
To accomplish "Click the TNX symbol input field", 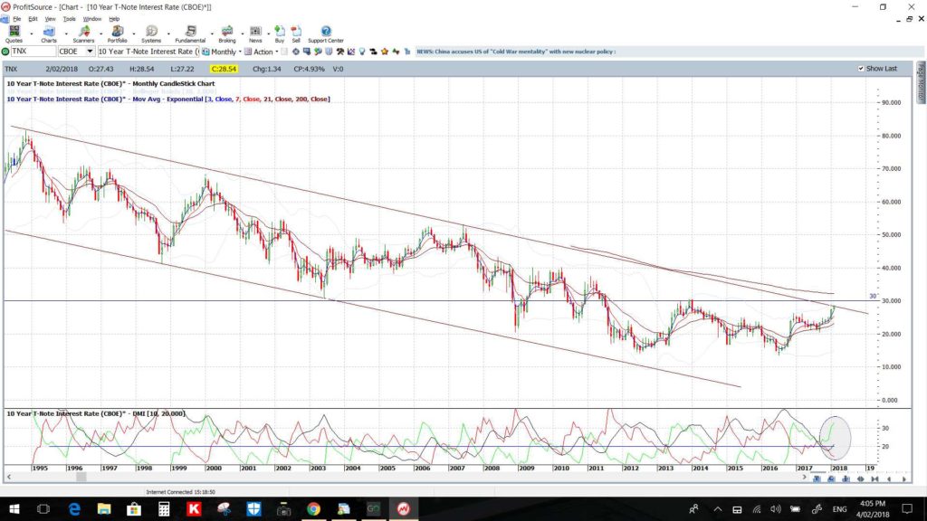I will (x=33, y=52).
